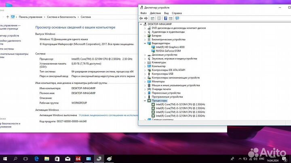
Task: Click the Очереди печати printer icon
Action: pyautogui.click(x=149, y=89)
